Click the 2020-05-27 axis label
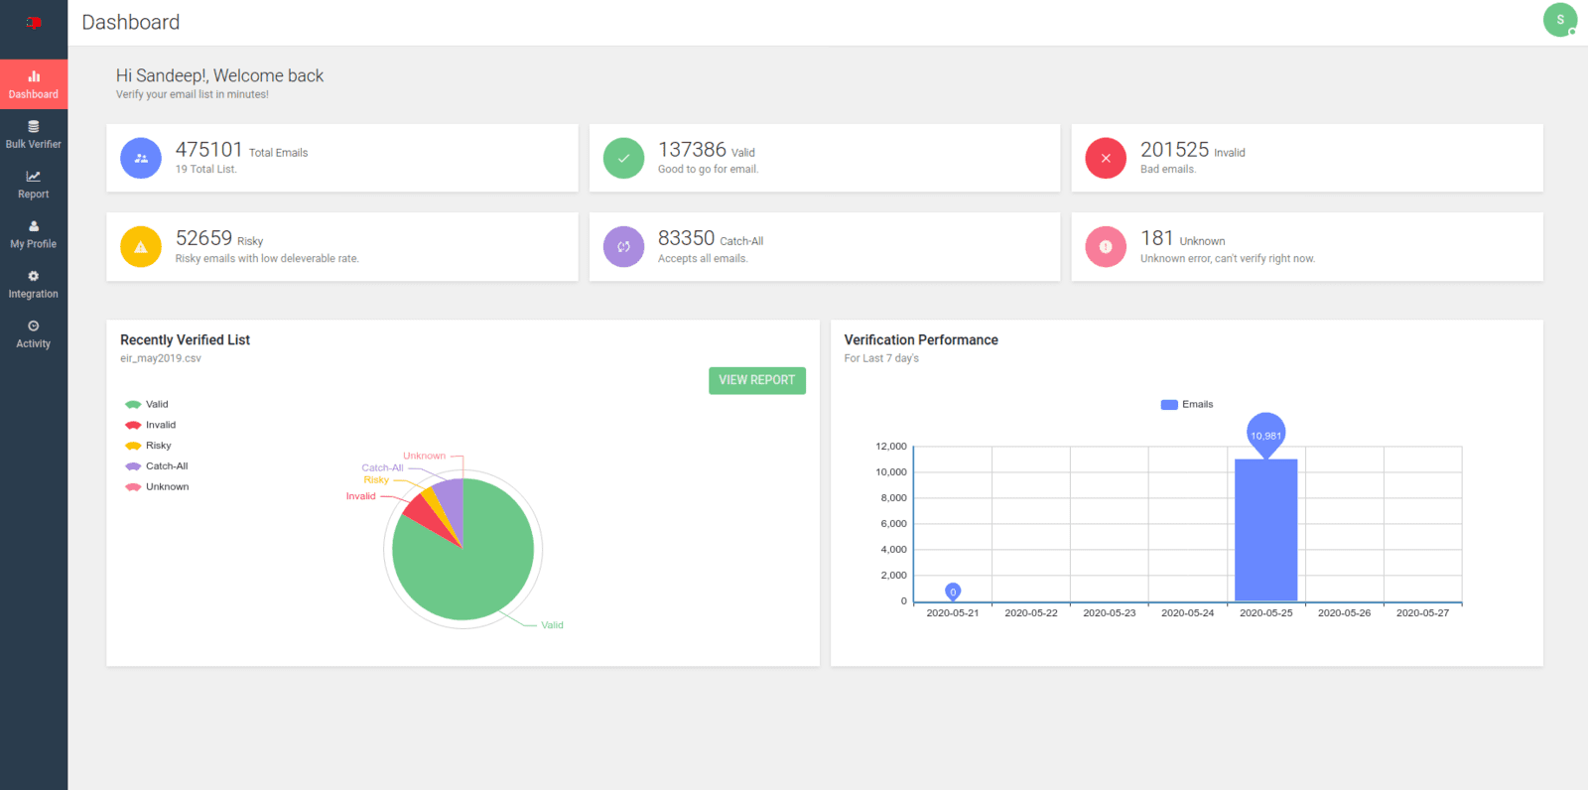 click(1422, 613)
